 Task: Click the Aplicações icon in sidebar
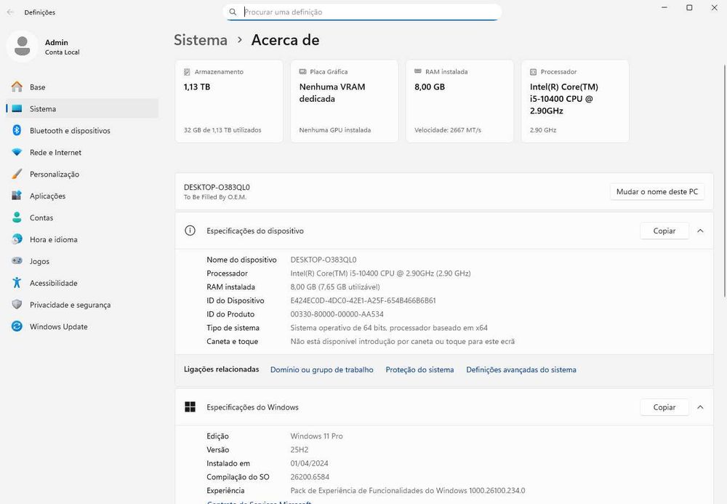pos(17,196)
